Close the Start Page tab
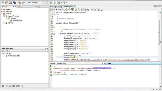The height and width of the screenshot is (91, 162). pyautogui.click(x=58, y=7)
